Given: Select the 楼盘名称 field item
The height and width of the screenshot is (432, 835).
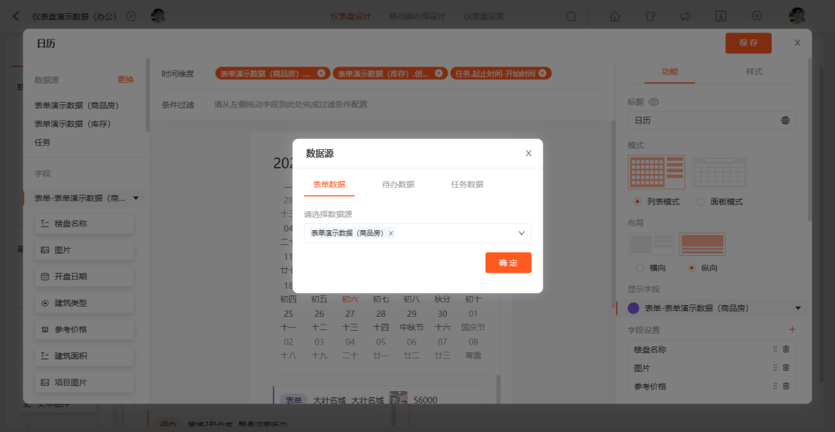Looking at the screenshot, I should pyautogui.click(x=84, y=223).
